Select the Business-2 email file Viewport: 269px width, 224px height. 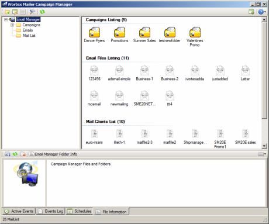point(170,73)
